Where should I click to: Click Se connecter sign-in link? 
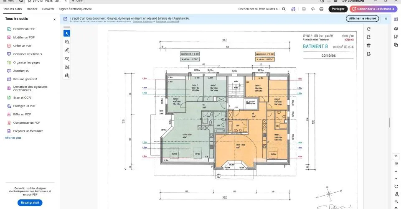353,1
